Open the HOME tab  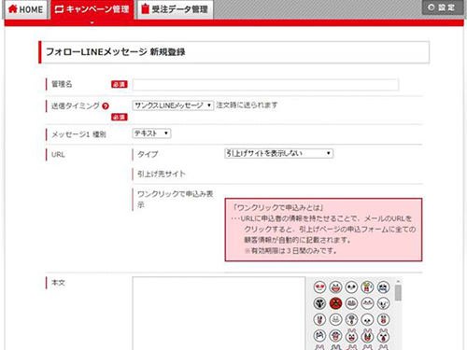click(25, 9)
